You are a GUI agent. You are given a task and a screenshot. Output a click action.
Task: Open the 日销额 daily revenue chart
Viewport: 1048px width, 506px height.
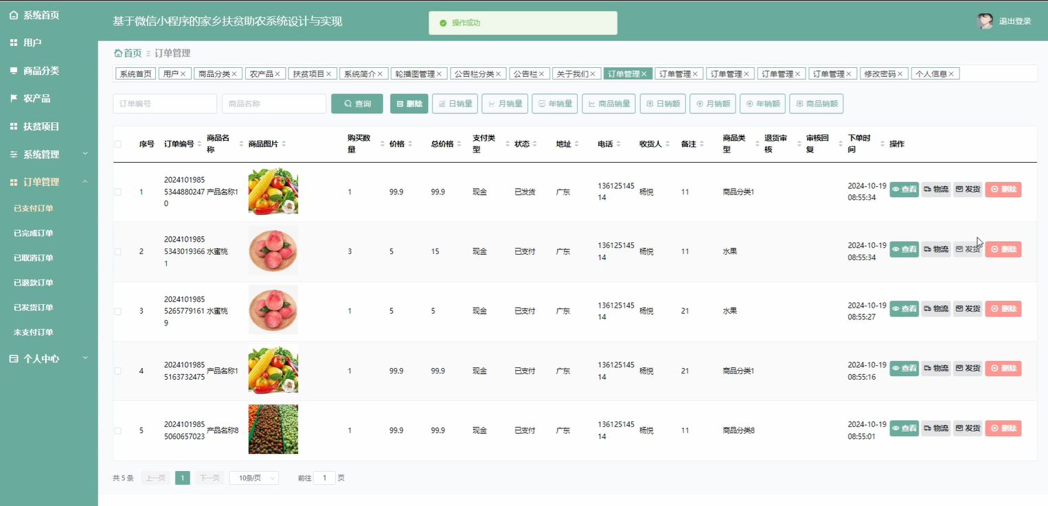point(662,104)
